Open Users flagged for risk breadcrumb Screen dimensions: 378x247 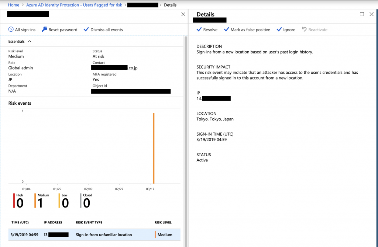click(x=74, y=5)
